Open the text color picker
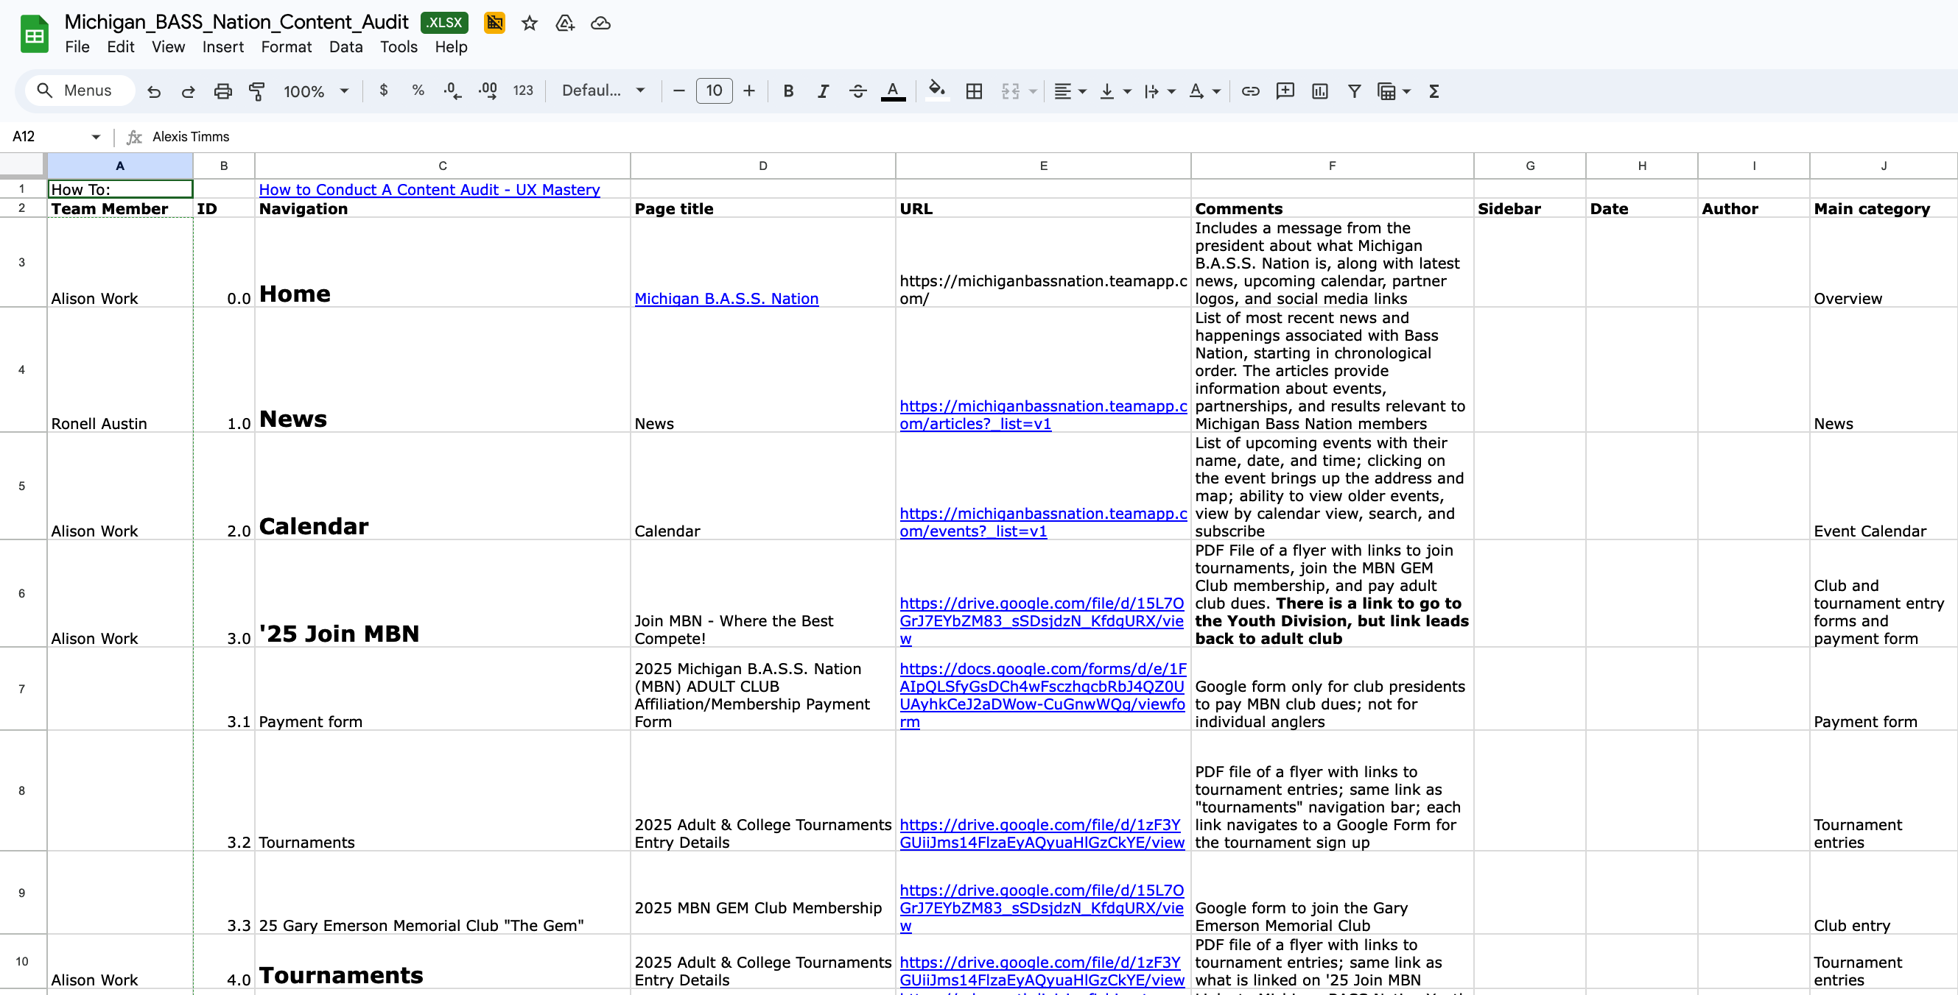The image size is (1958, 995). point(893,91)
